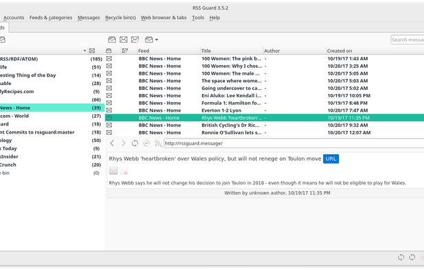
Task: Click the stop loading browser icon
Action: pyautogui.click(x=146, y=143)
